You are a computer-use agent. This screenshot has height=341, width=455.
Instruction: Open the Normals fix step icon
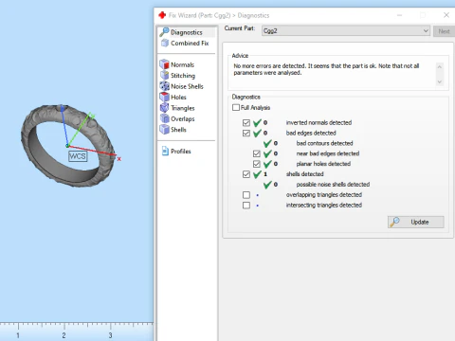click(164, 64)
